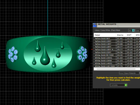The width and height of the screenshot is (140, 105).
Task: Click the 22.22 DWT value
Action: pos(130,52)
